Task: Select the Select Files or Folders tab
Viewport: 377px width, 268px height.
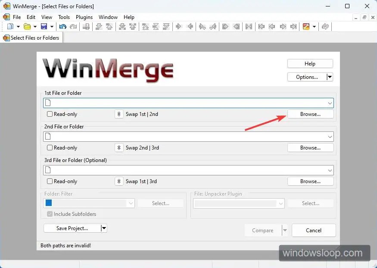Action: (x=31, y=38)
